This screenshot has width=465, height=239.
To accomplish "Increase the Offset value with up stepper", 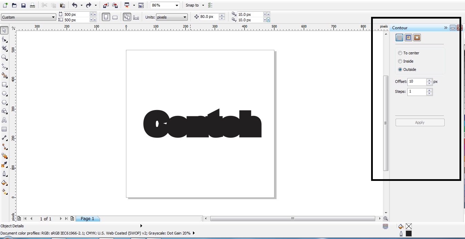I will click(x=429, y=80).
